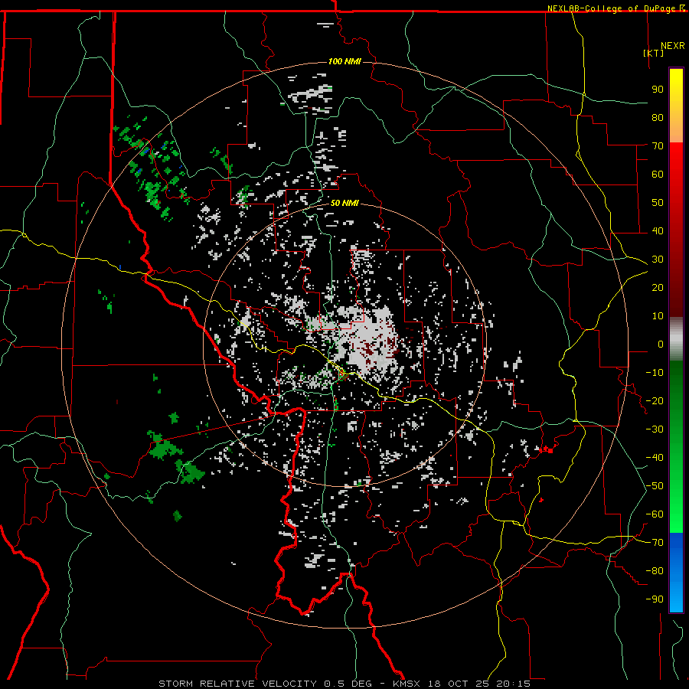
Task: Click the 50 value on the velocity scale
Action: (x=658, y=203)
